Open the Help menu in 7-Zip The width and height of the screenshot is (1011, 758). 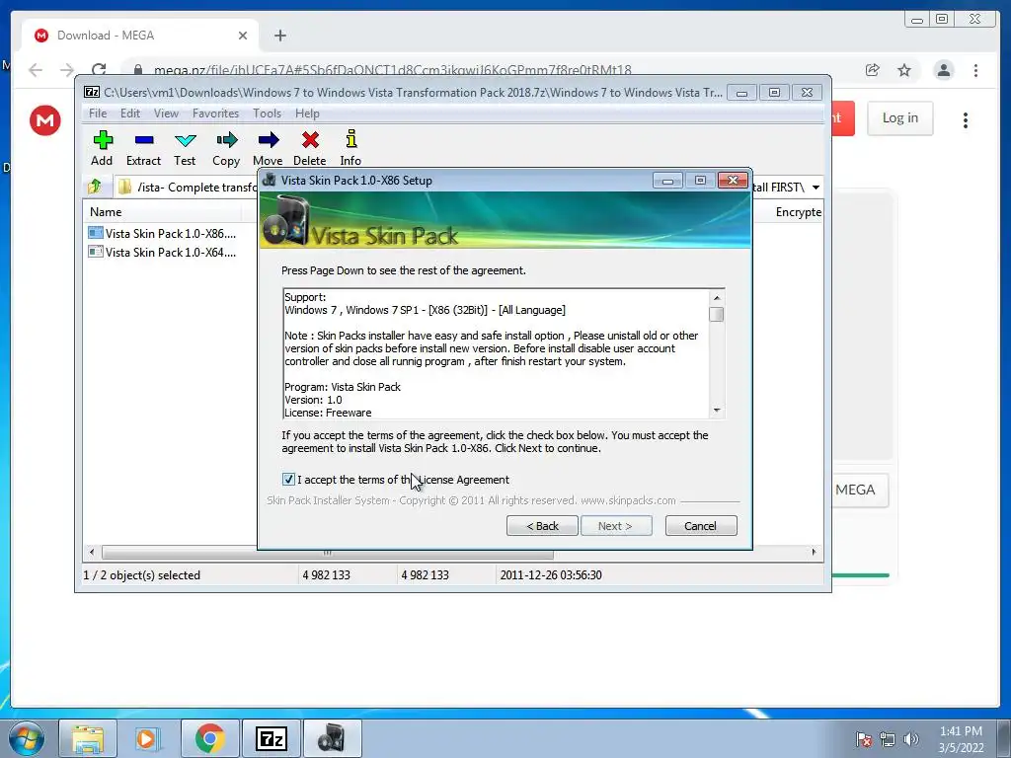tap(307, 113)
